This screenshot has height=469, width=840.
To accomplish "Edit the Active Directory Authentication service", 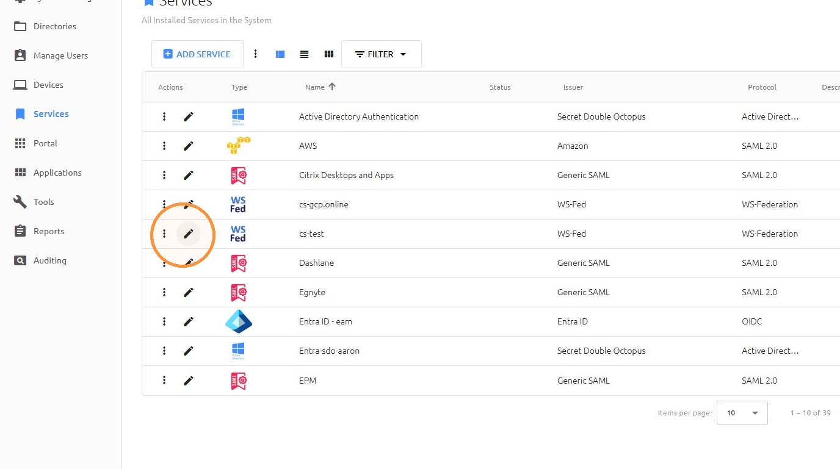I will (x=189, y=116).
